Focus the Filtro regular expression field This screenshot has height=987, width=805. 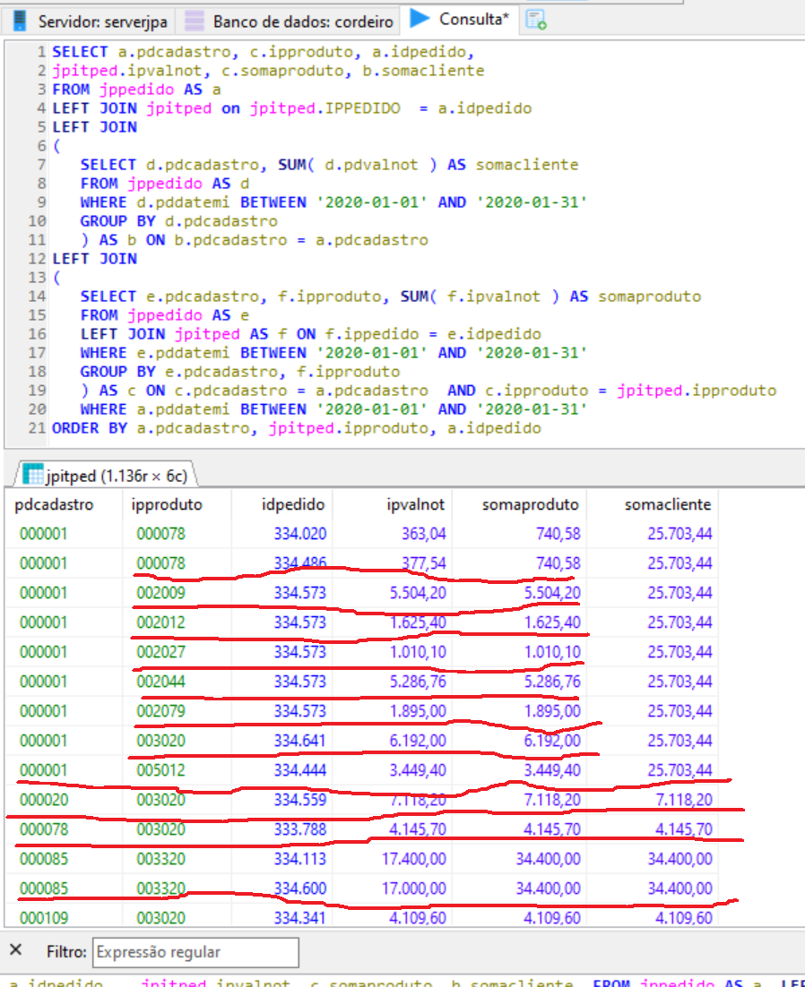[x=195, y=951]
